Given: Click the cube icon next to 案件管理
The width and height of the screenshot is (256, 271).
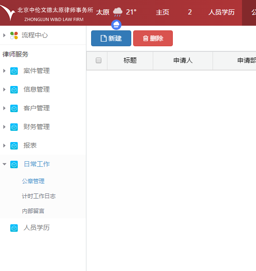Looking at the screenshot, I should (x=14, y=71).
